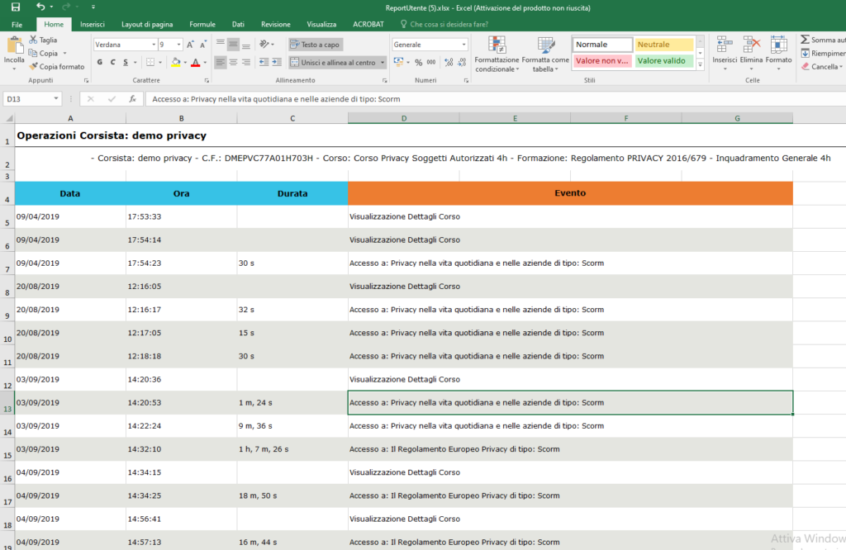The image size is (846, 550).
Task: Open Formatta come tabella menu
Action: point(545,54)
